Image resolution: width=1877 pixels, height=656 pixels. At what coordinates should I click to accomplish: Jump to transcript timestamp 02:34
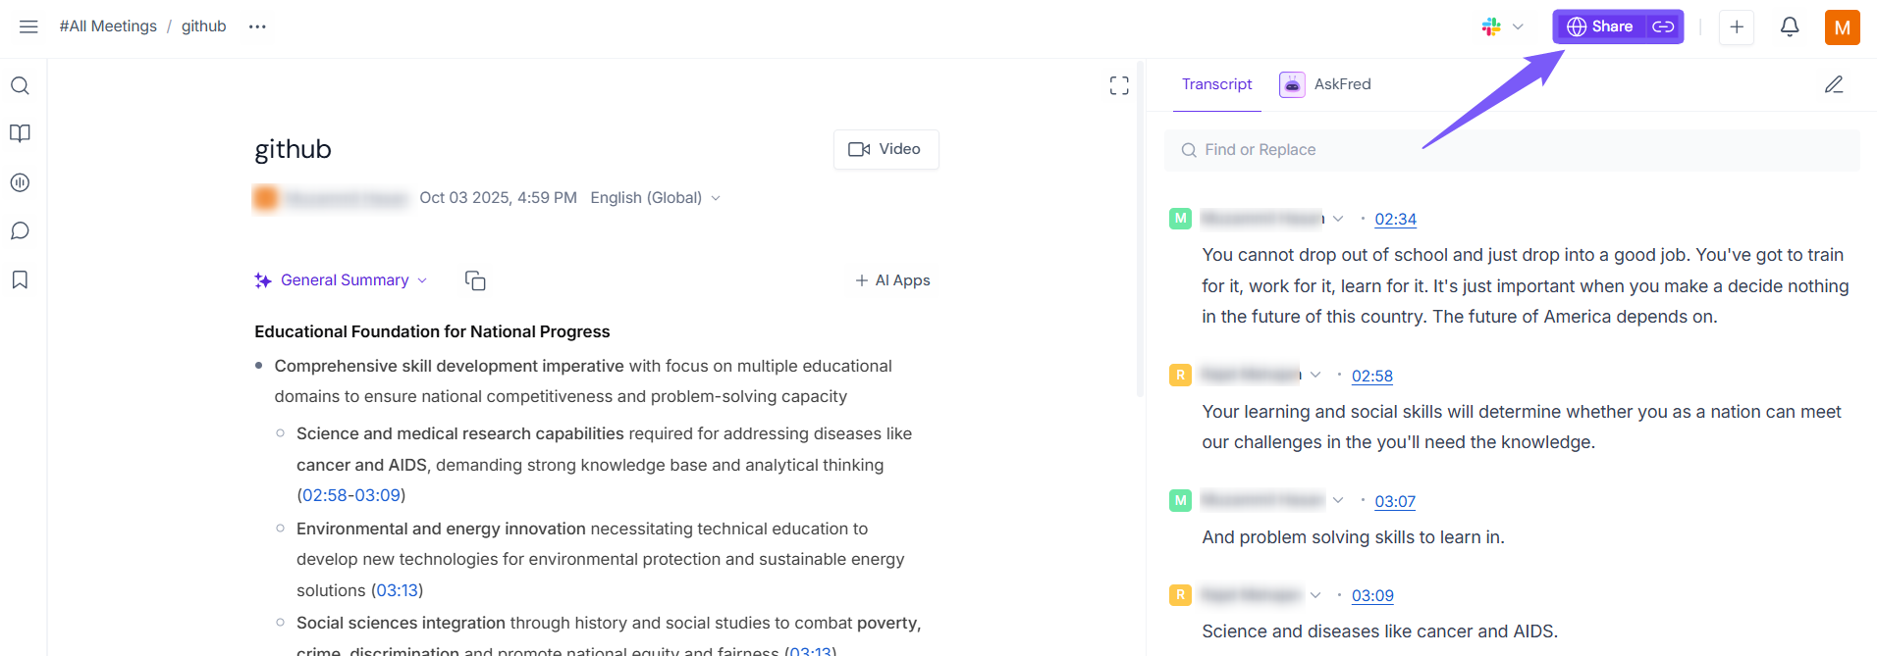(1395, 220)
